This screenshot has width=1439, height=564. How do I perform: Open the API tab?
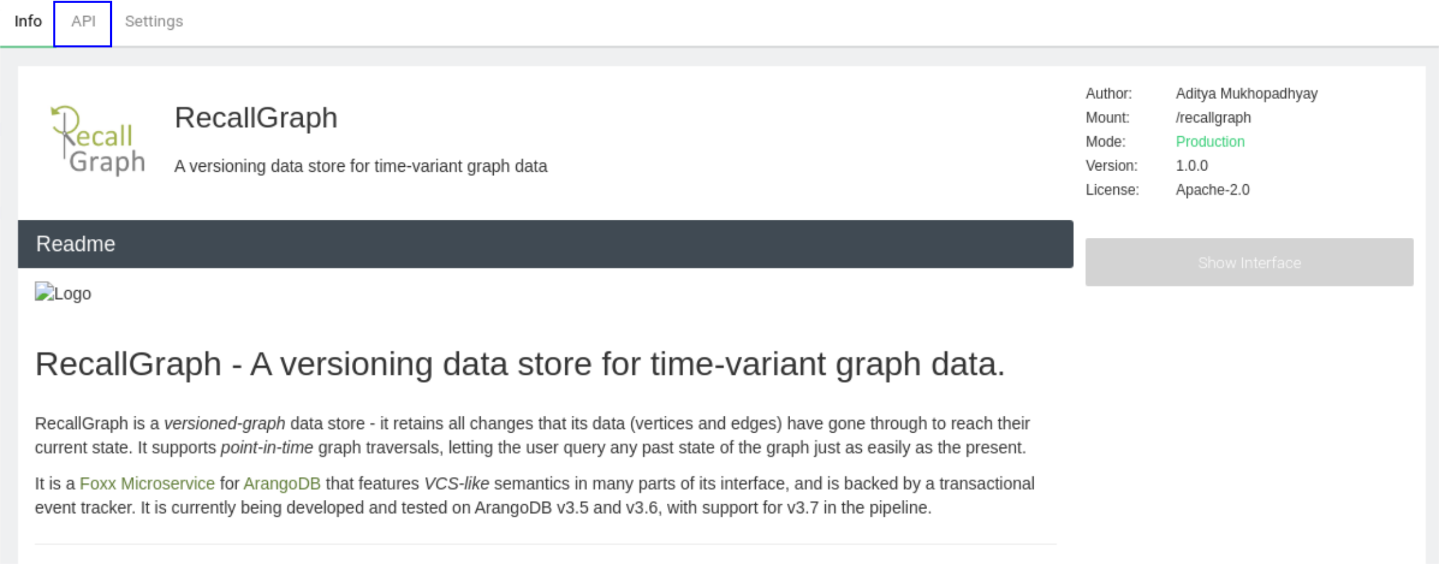coord(83,22)
